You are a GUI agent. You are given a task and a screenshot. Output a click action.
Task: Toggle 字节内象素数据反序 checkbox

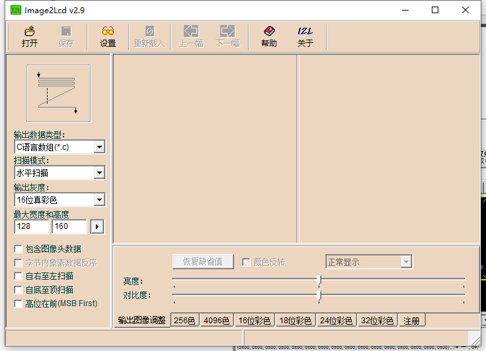click(19, 263)
